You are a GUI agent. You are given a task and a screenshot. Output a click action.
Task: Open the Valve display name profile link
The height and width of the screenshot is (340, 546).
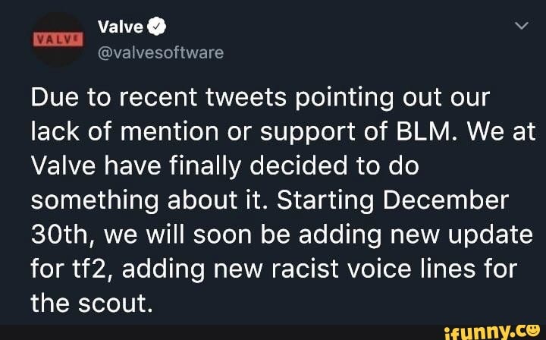121,27
